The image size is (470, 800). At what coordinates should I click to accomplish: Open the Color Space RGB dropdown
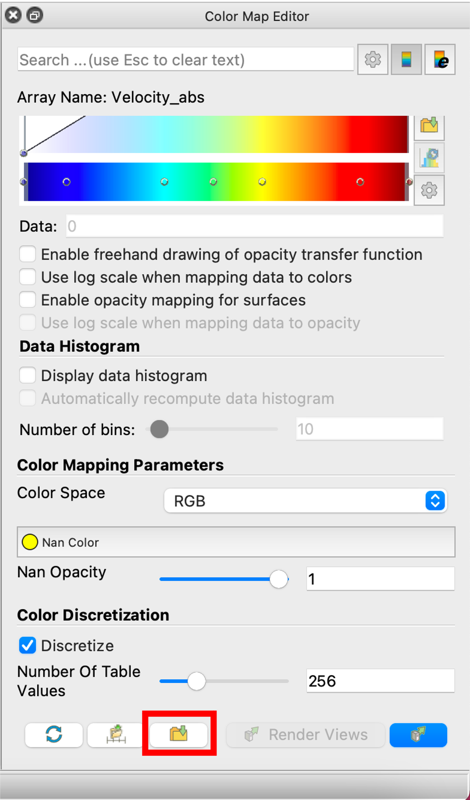coord(306,500)
